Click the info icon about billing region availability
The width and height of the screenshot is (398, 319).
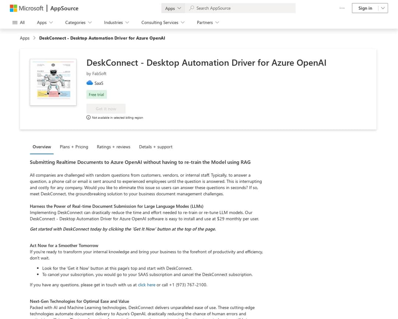pyautogui.click(x=88, y=117)
